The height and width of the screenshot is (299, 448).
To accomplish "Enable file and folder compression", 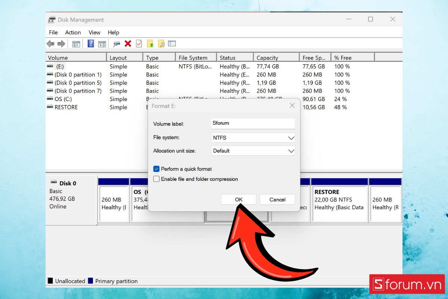I will pos(156,179).
